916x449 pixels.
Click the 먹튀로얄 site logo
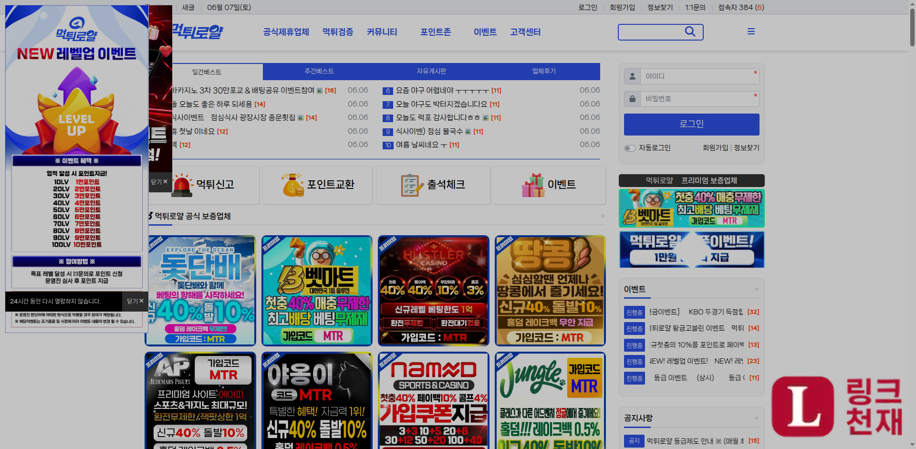(197, 32)
